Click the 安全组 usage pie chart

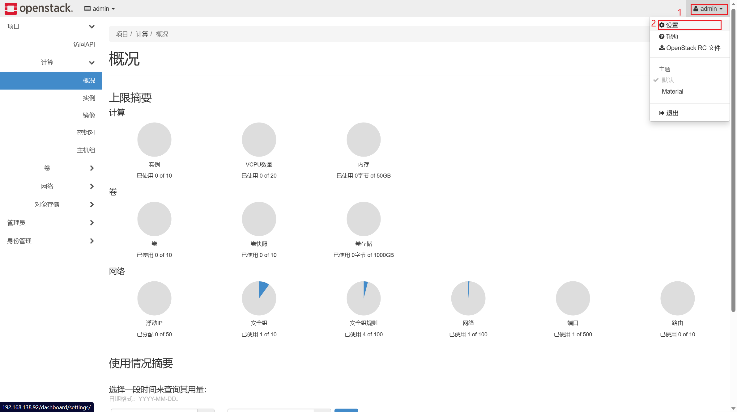point(259,298)
